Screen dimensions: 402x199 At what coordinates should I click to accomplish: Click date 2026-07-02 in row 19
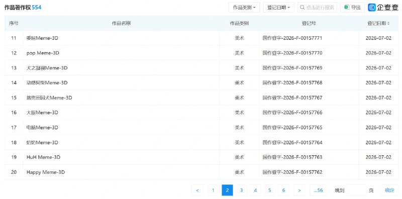[x=378, y=157]
